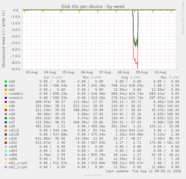The image size is (186, 179).
Task: Click the sdd gray legend swatch
Action: point(6,114)
